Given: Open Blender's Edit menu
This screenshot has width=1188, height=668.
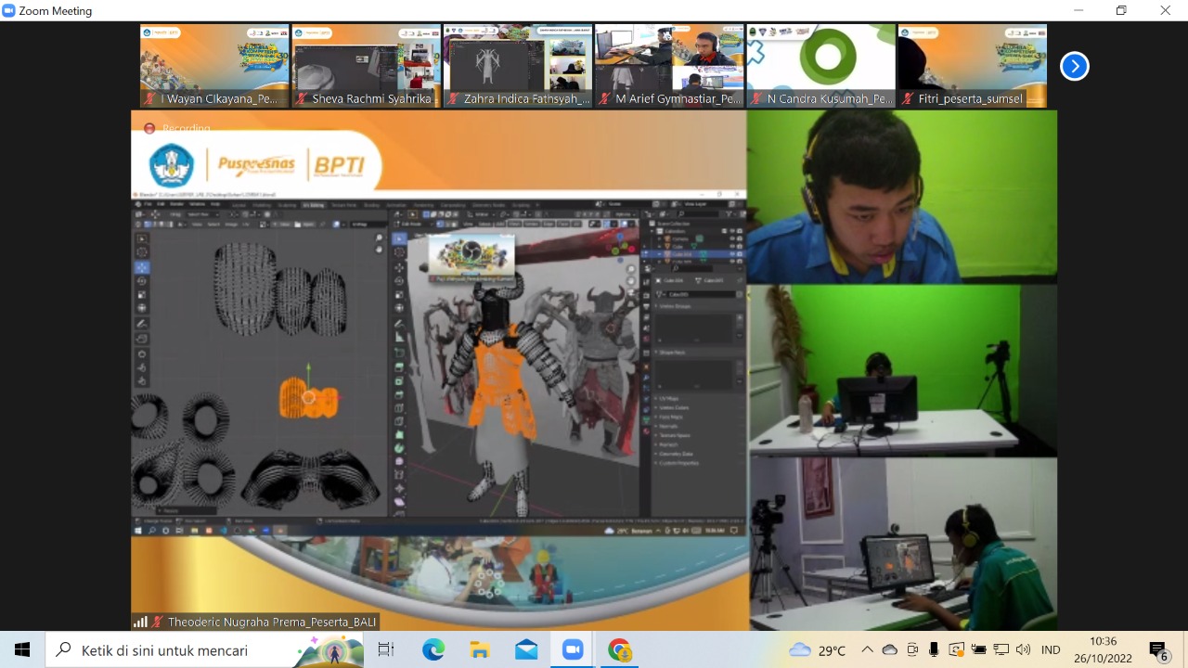Looking at the screenshot, I should pyautogui.click(x=161, y=204).
